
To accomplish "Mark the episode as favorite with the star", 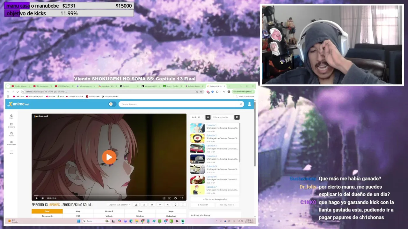I will (152, 205).
